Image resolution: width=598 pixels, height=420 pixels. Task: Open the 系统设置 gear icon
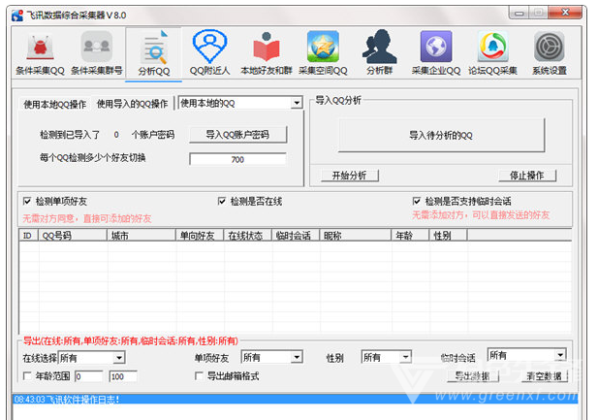tap(550, 54)
